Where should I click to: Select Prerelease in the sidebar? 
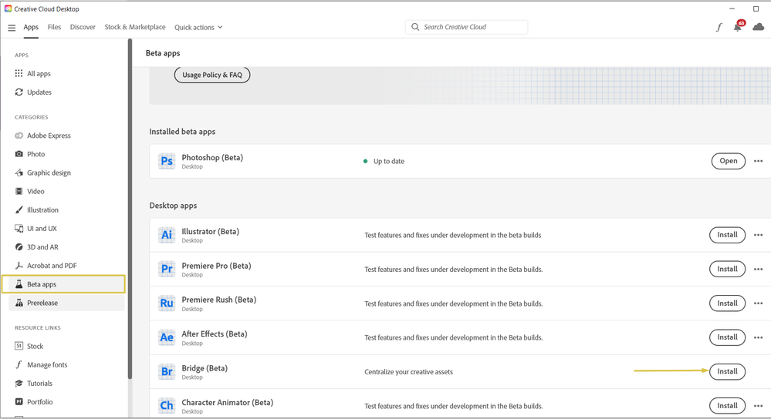pyautogui.click(x=66, y=303)
